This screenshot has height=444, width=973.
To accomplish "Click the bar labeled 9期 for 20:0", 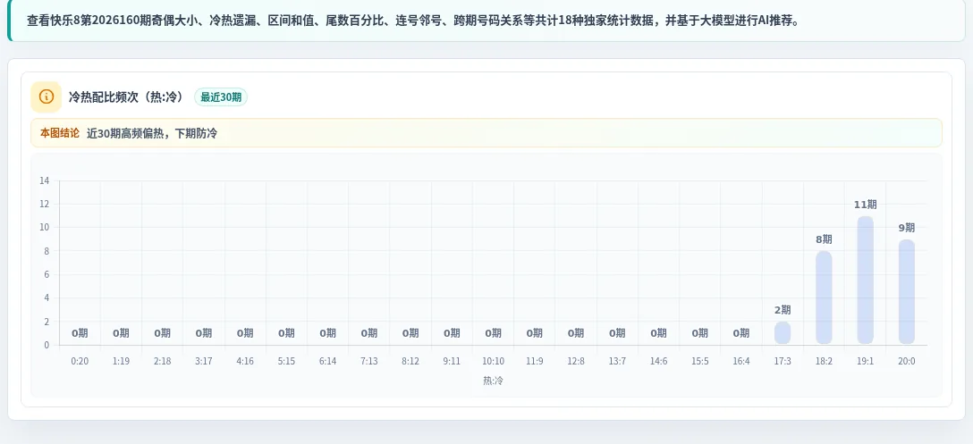I will (x=907, y=291).
